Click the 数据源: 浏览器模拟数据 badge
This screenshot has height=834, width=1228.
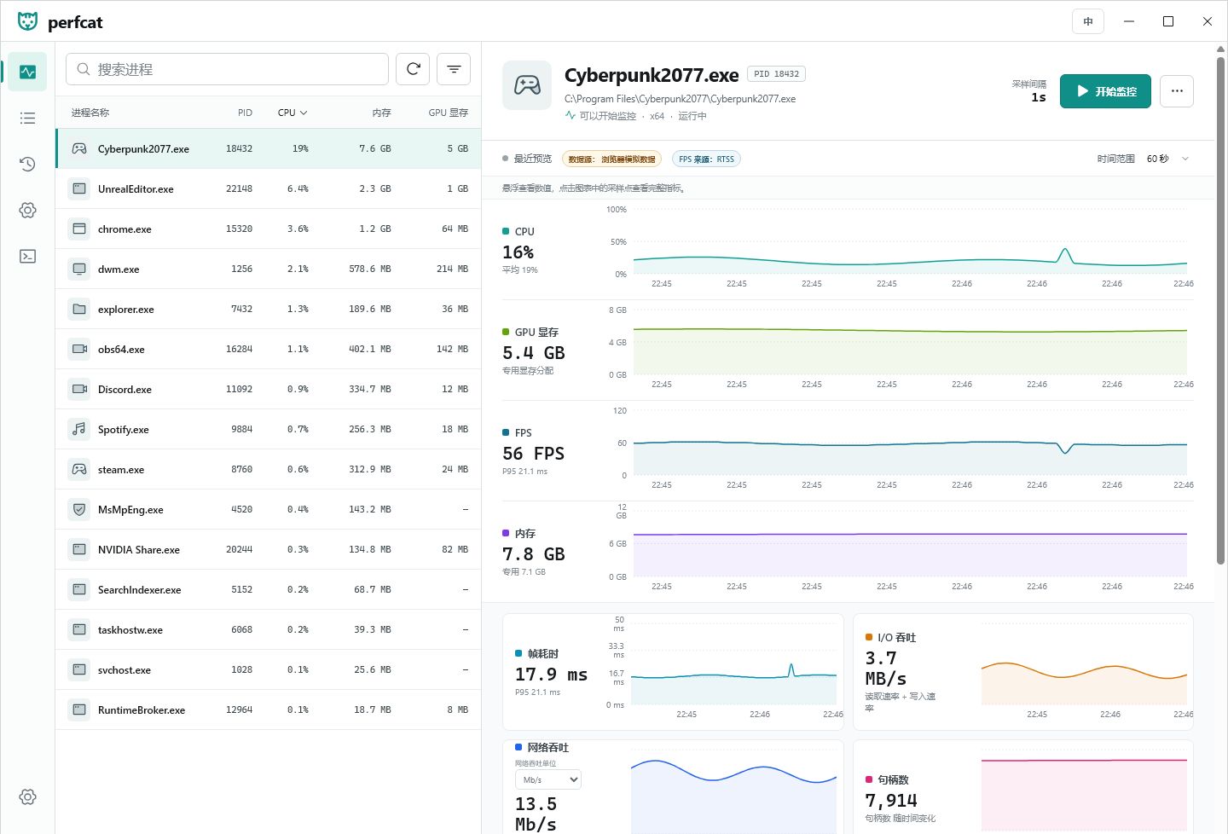click(x=612, y=159)
